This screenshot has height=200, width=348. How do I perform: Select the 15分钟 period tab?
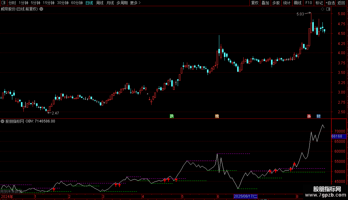(x=49, y=3)
